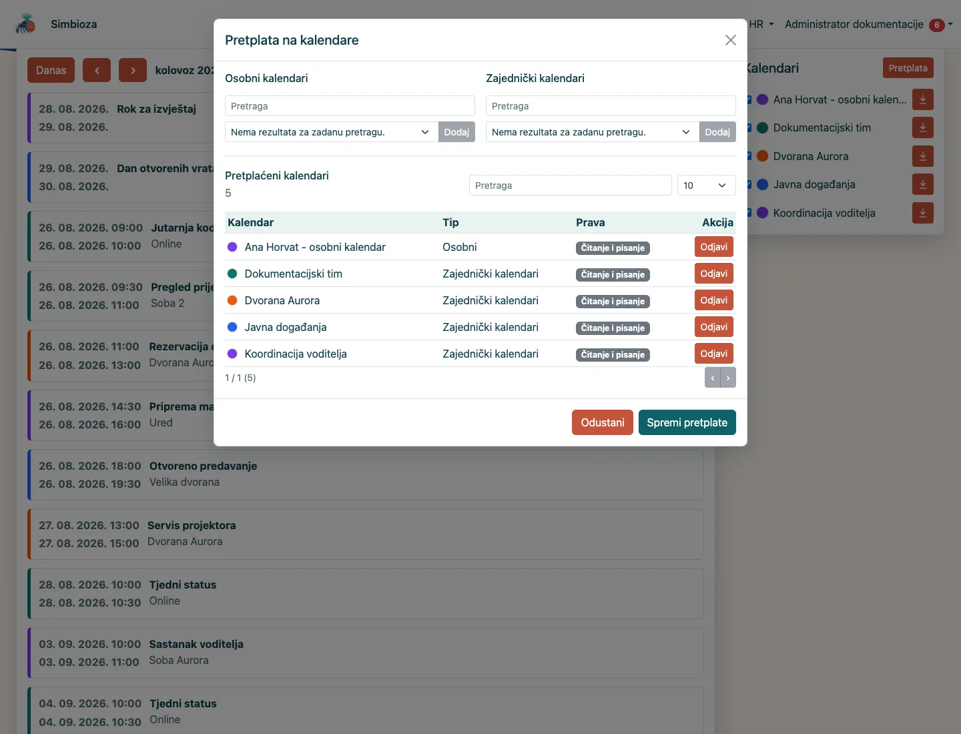Go to previous page of subscribed calendars
The height and width of the screenshot is (734, 961).
click(x=713, y=378)
